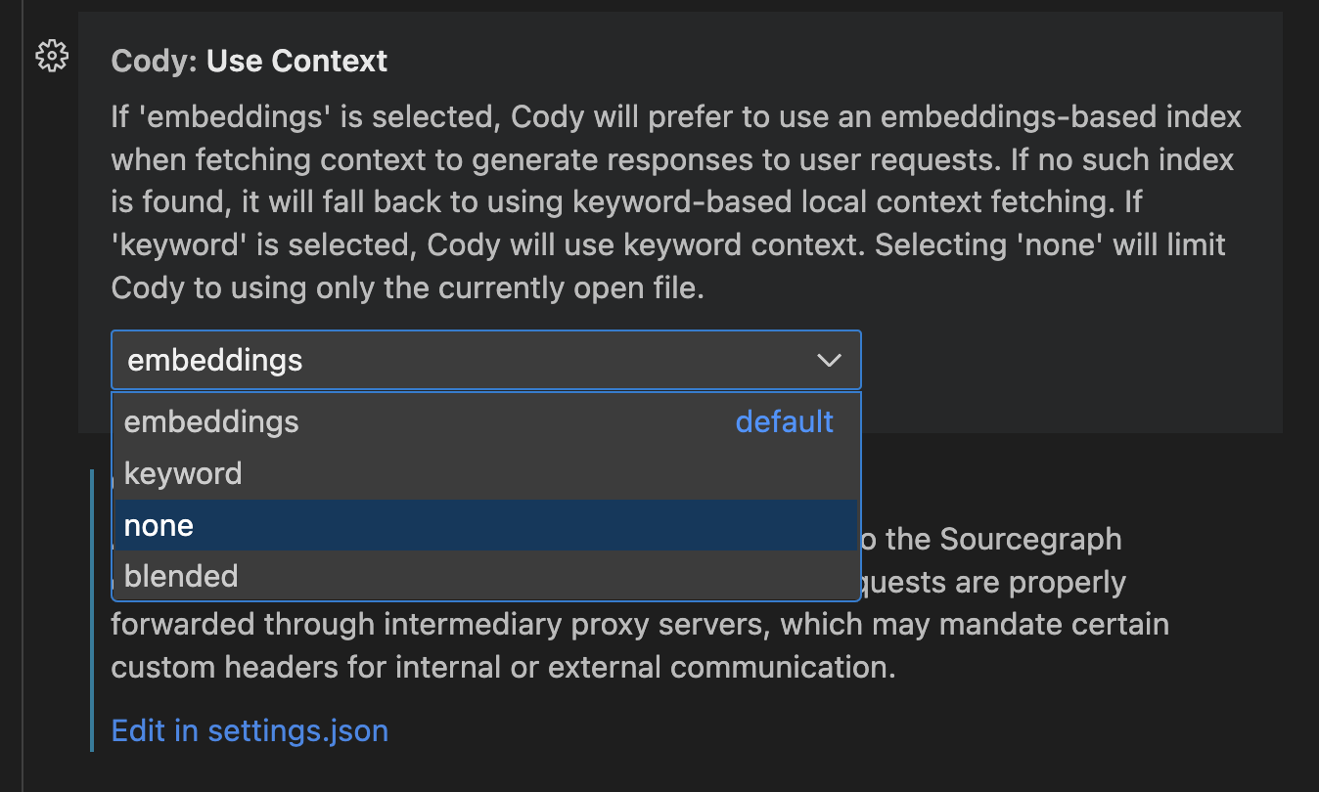Screen dimensions: 1319x792
Task: Click the custom headers description line
Action: 503,668
